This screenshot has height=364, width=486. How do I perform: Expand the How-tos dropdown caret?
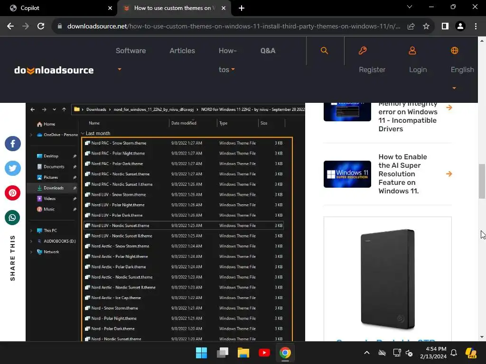tap(233, 69)
